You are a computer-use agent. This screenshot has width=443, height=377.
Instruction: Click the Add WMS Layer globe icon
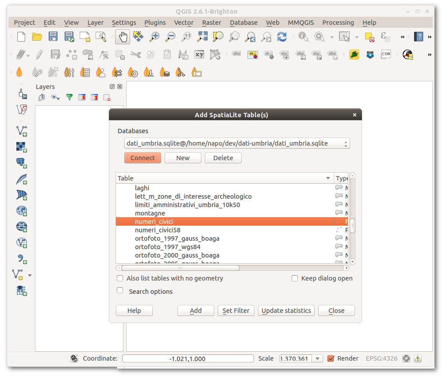click(22, 211)
